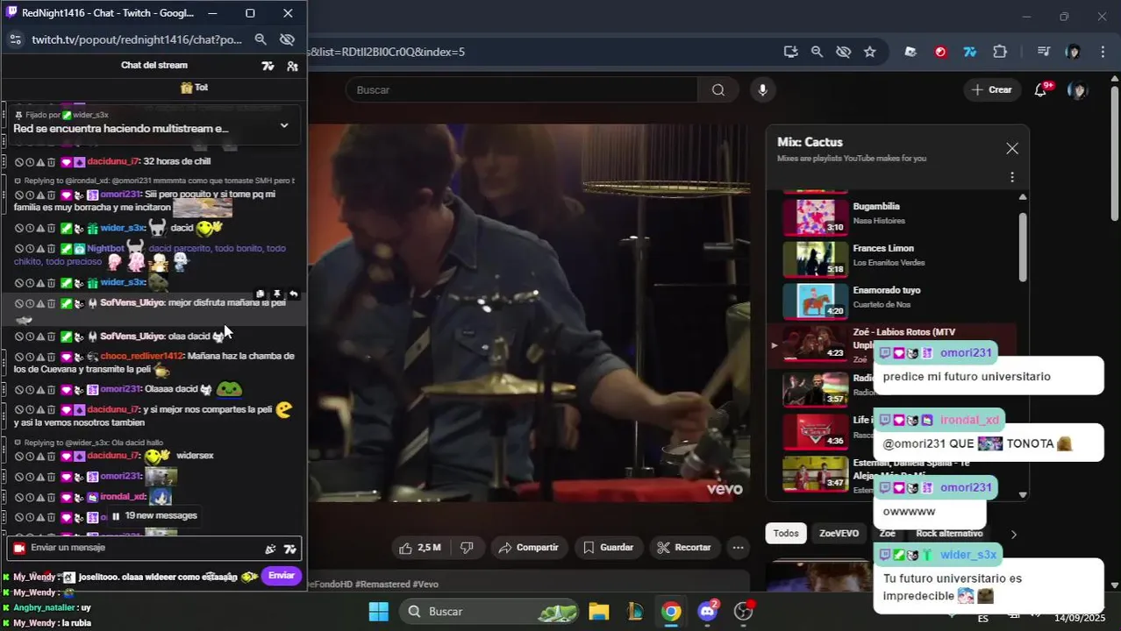
Task: Reply to the highlighted SofVens_Ukiyo message
Action: click(294, 294)
